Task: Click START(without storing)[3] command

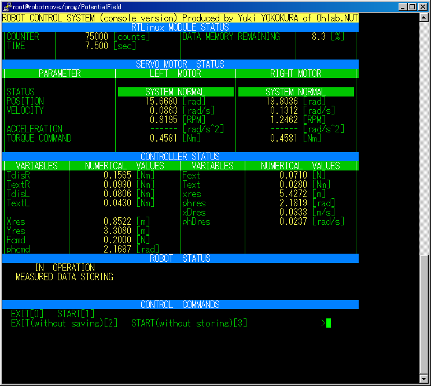Action: tap(189, 323)
